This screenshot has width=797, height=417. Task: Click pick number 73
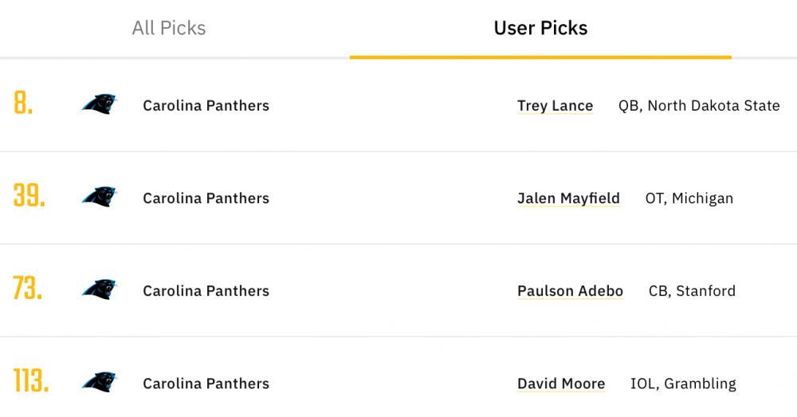tap(28, 289)
